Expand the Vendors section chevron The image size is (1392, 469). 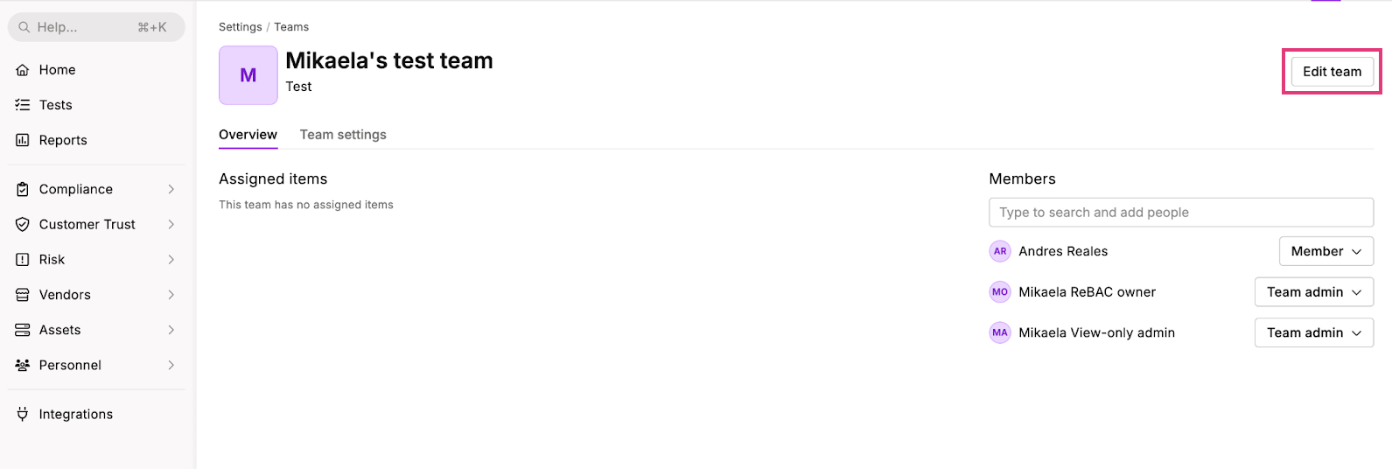(x=171, y=295)
